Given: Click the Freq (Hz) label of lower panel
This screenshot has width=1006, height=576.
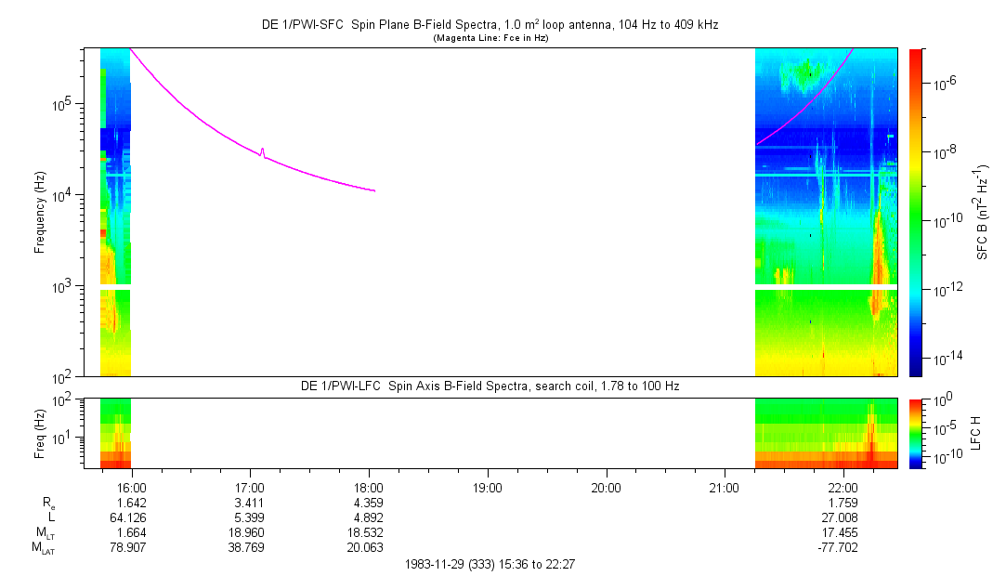Looking at the screenshot, I should click(40, 433).
